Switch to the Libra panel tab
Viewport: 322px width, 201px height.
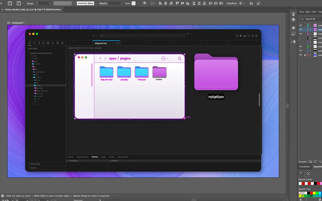314,12
